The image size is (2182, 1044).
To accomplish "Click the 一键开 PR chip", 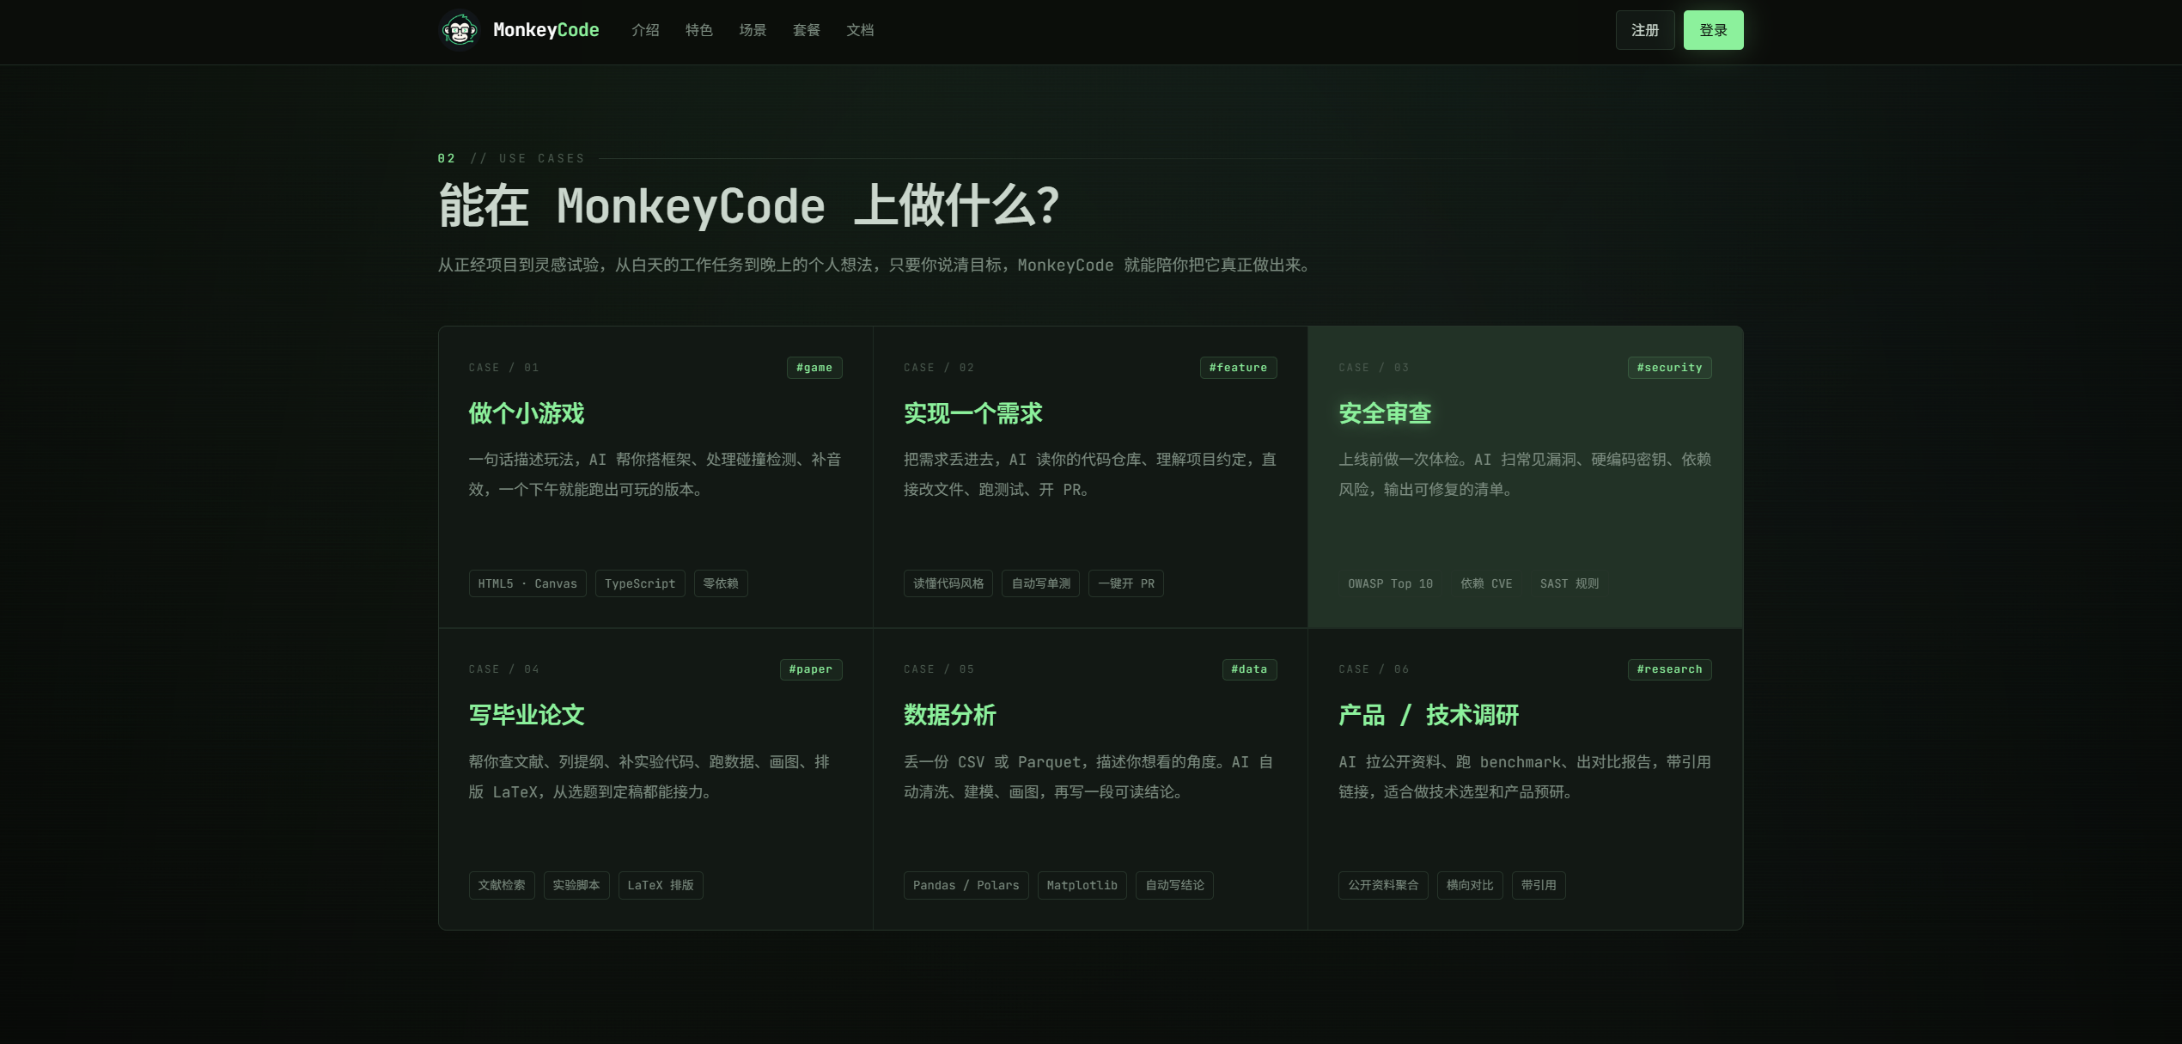I will click(1125, 583).
